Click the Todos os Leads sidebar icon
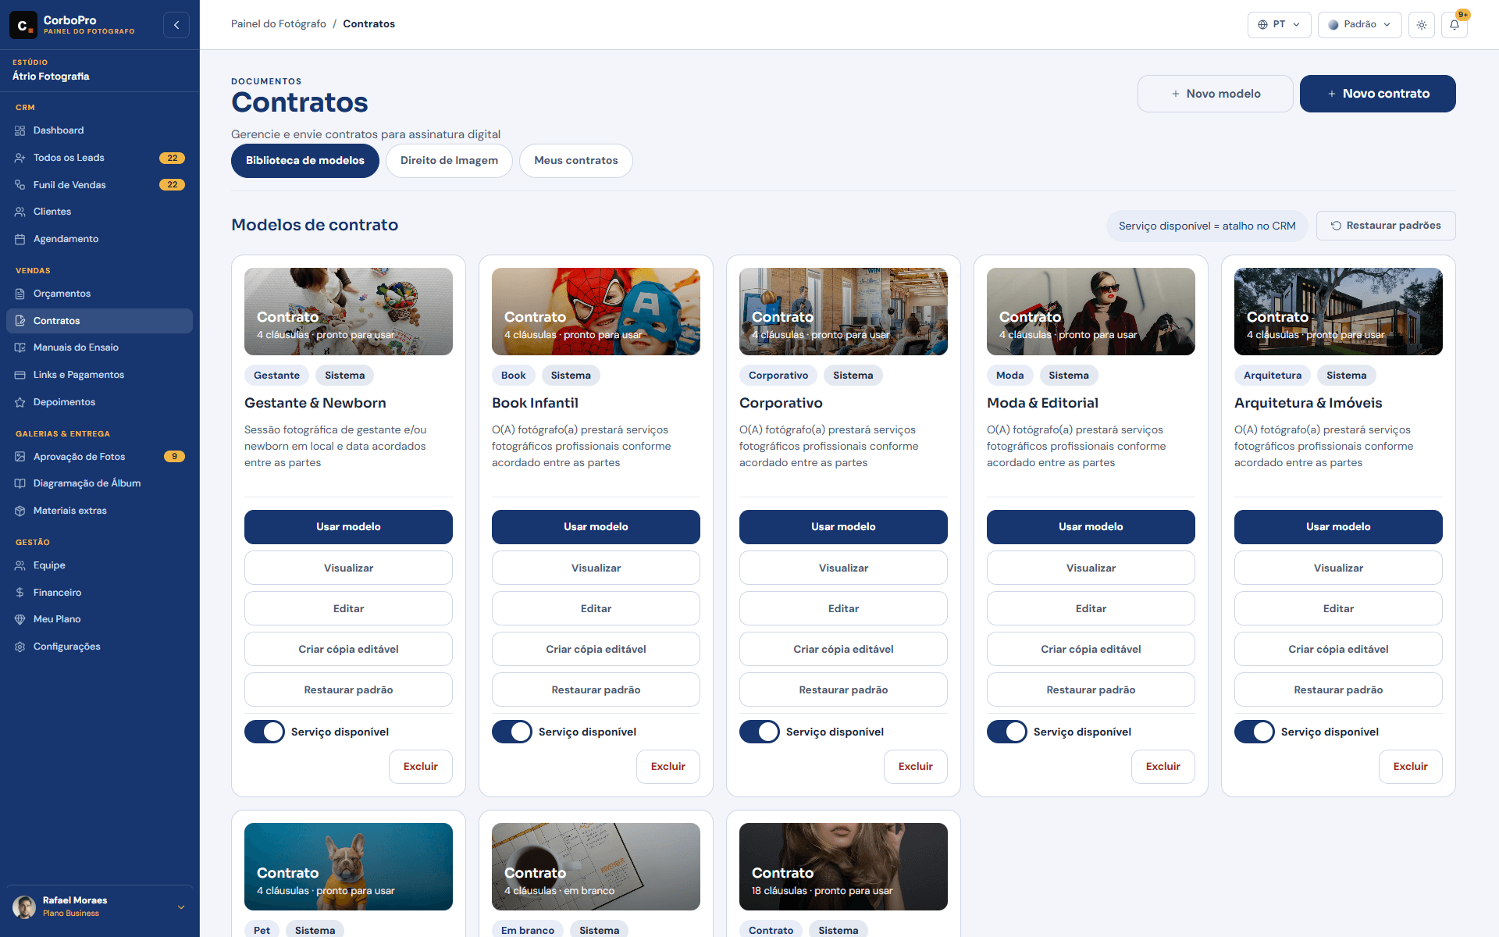Viewport: 1499px width, 937px height. coord(20,158)
